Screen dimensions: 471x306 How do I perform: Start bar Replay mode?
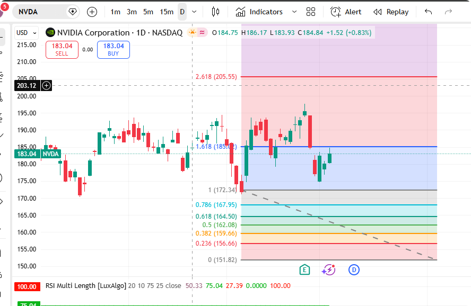[391, 12]
